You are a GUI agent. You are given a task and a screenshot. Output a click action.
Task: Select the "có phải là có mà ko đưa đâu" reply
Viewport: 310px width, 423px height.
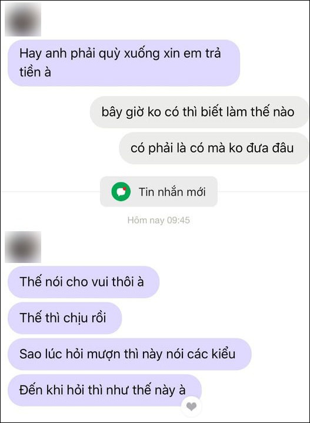point(214,148)
